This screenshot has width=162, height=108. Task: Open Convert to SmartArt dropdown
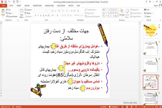93,17
